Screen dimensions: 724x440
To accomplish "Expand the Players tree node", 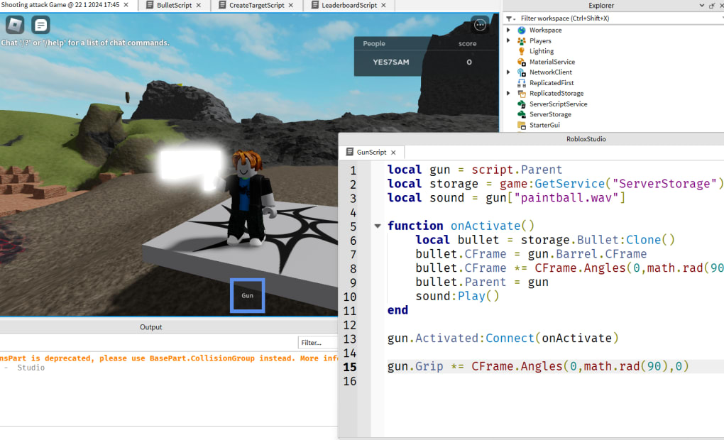I will tap(508, 41).
